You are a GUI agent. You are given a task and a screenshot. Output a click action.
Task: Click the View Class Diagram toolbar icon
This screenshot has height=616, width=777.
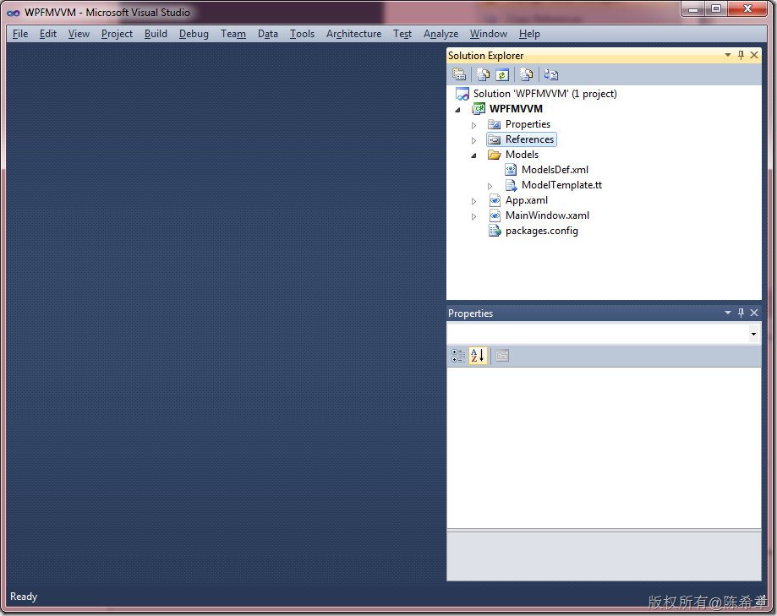click(x=551, y=74)
